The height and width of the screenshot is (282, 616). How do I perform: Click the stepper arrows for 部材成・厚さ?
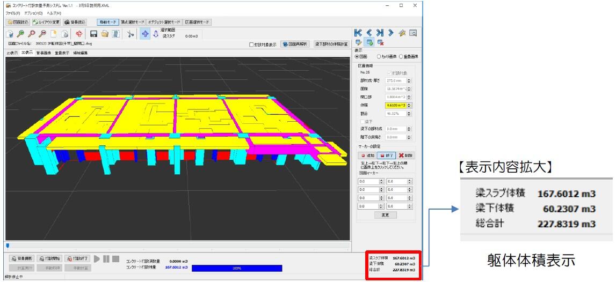(409, 80)
